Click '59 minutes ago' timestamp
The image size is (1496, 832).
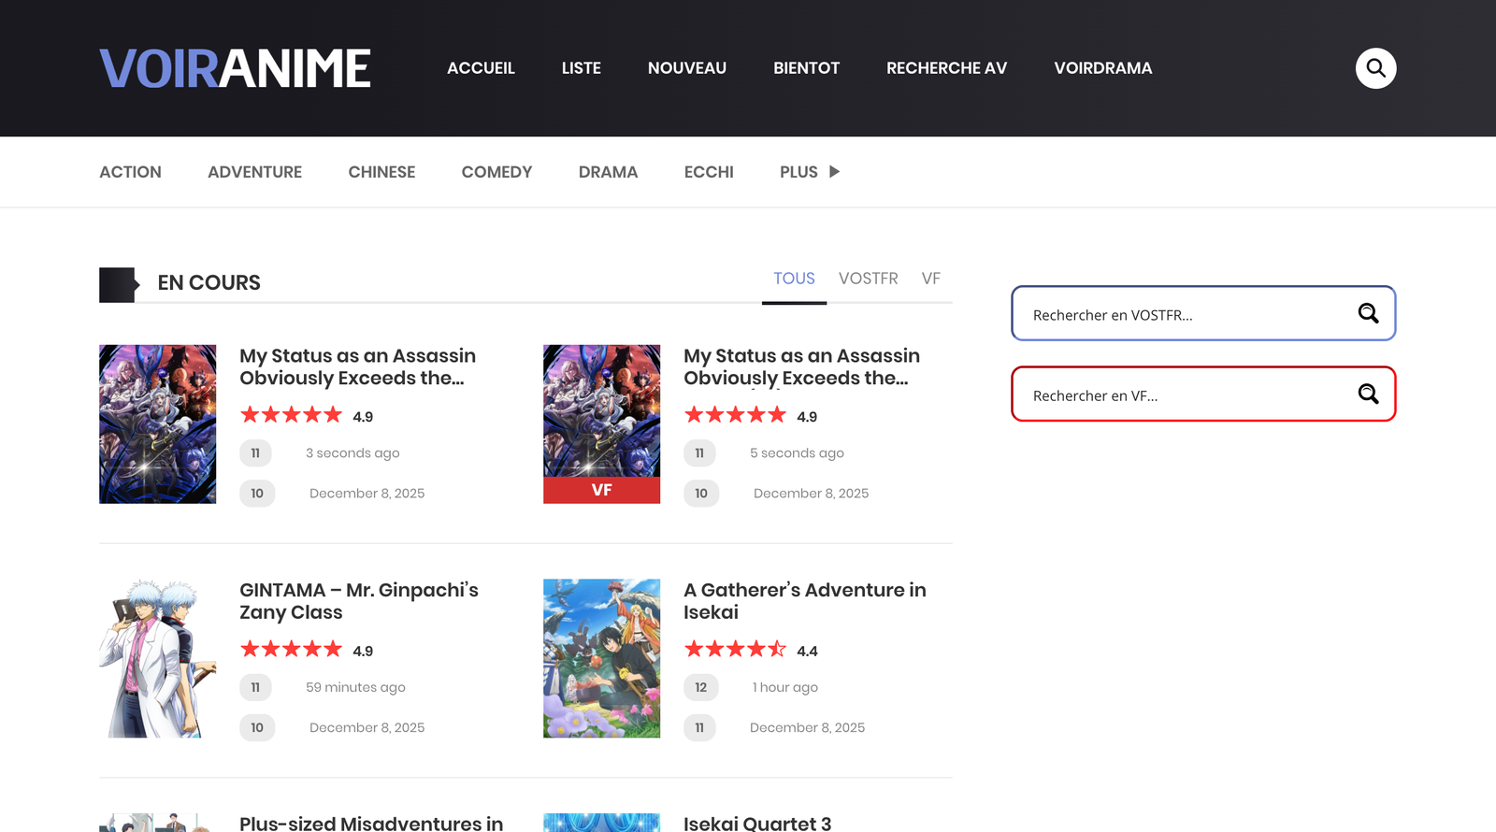pos(355,687)
